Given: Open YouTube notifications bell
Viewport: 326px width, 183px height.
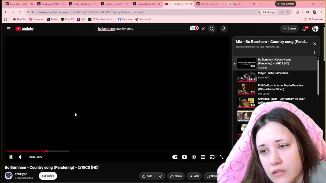Looking at the screenshot, I should [305, 29].
